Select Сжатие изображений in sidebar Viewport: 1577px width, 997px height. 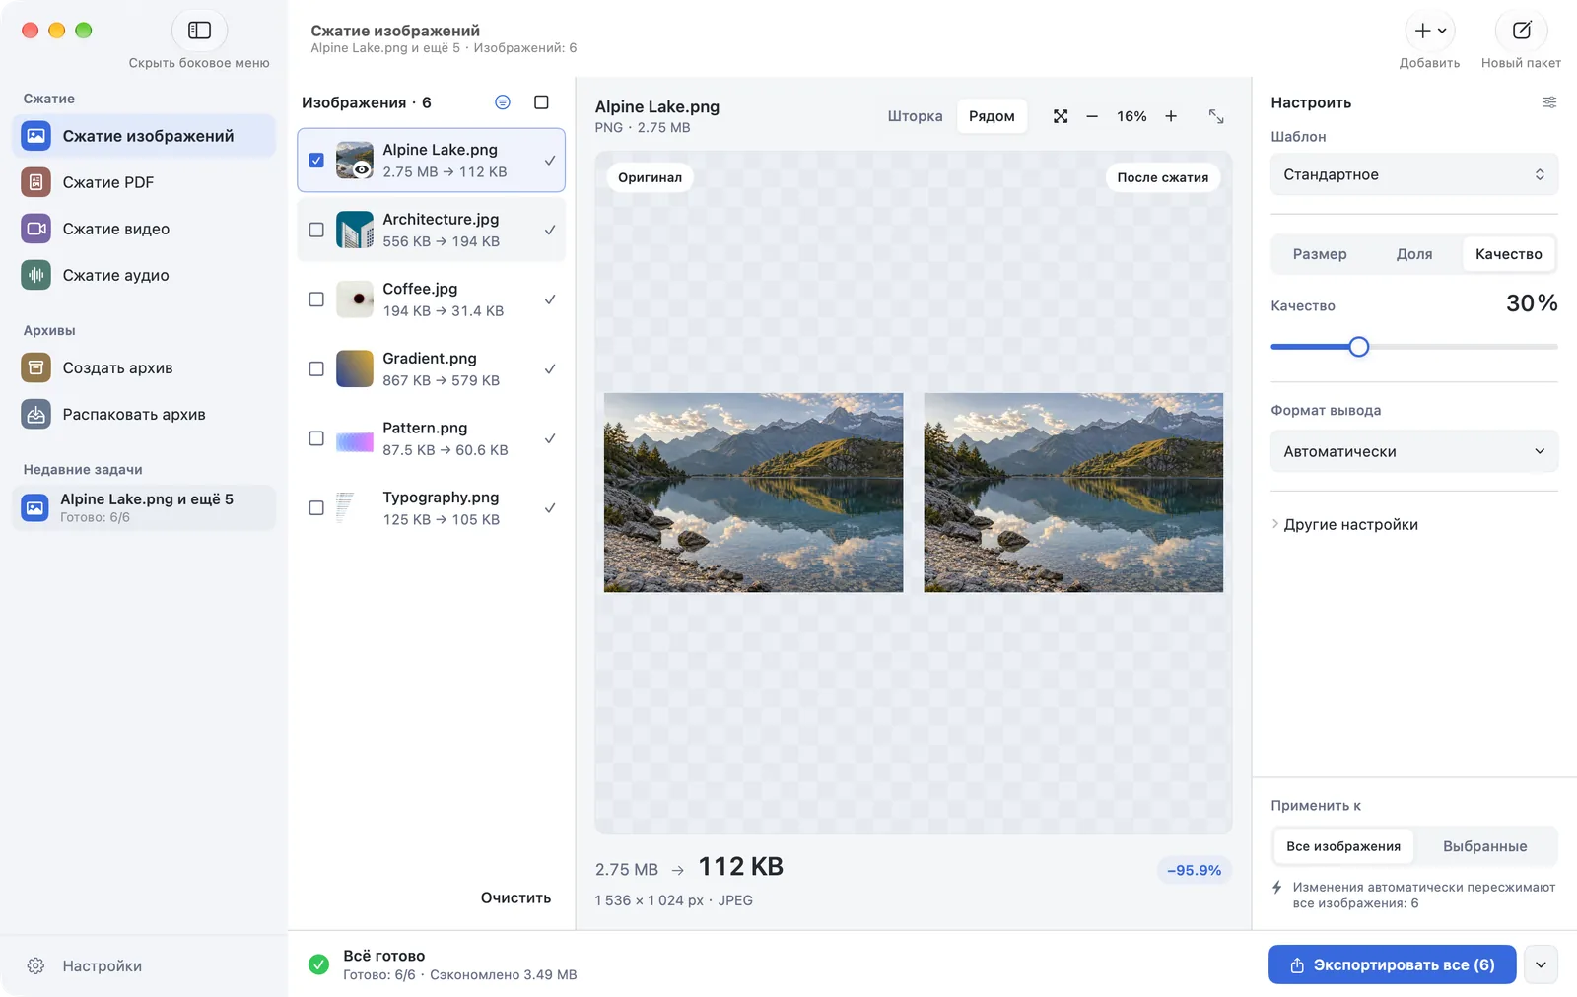pyautogui.click(x=144, y=136)
